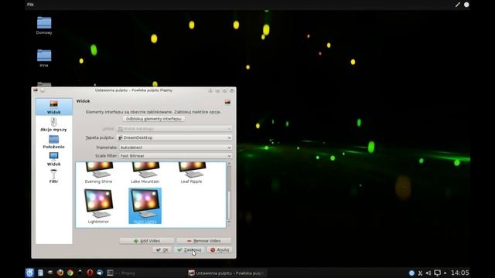
Task: Show hidden system tray icons arrow
Action: [x=445, y=273]
